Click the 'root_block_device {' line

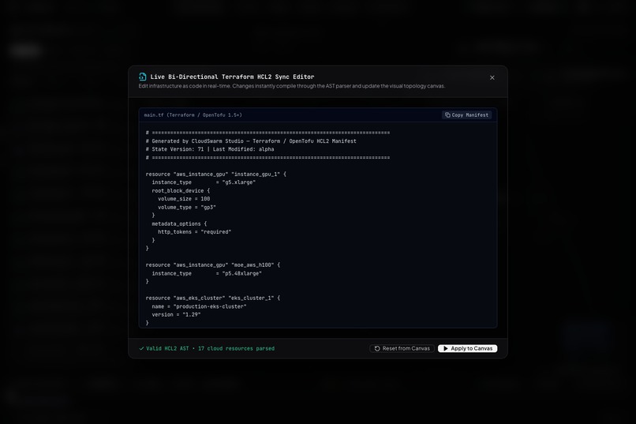tap(181, 191)
